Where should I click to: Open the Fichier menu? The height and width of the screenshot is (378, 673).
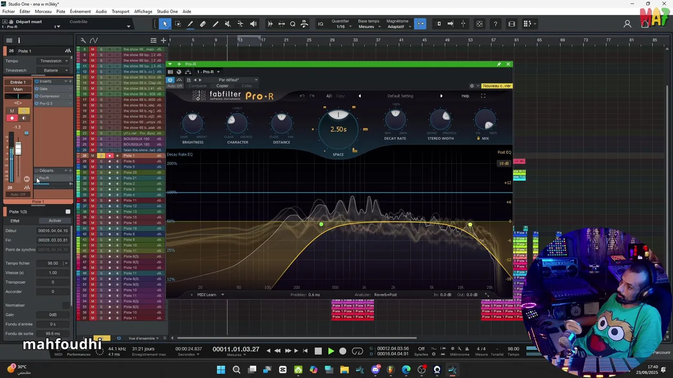pyautogui.click(x=9, y=12)
